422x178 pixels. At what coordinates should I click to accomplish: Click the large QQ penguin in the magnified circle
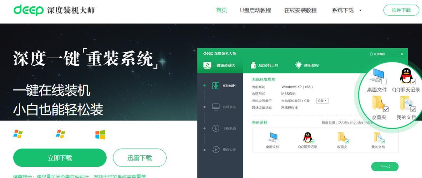(406, 76)
